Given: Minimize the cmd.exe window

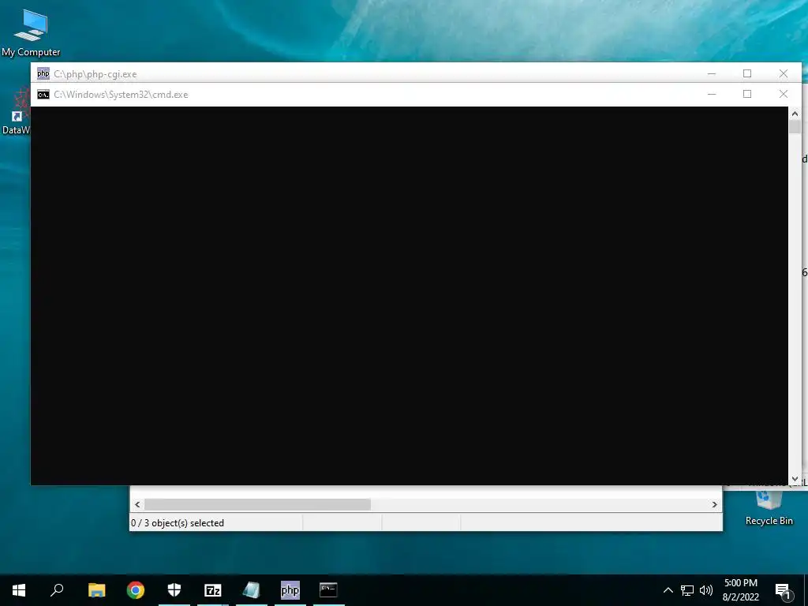Looking at the screenshot, I should [x=712, y=95].
